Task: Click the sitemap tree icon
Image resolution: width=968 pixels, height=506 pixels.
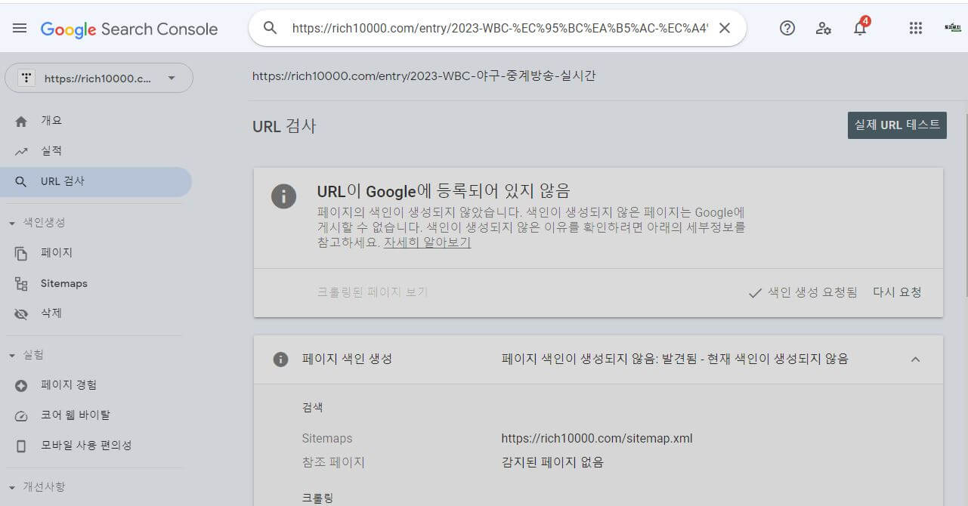Action: pos(21,284)
